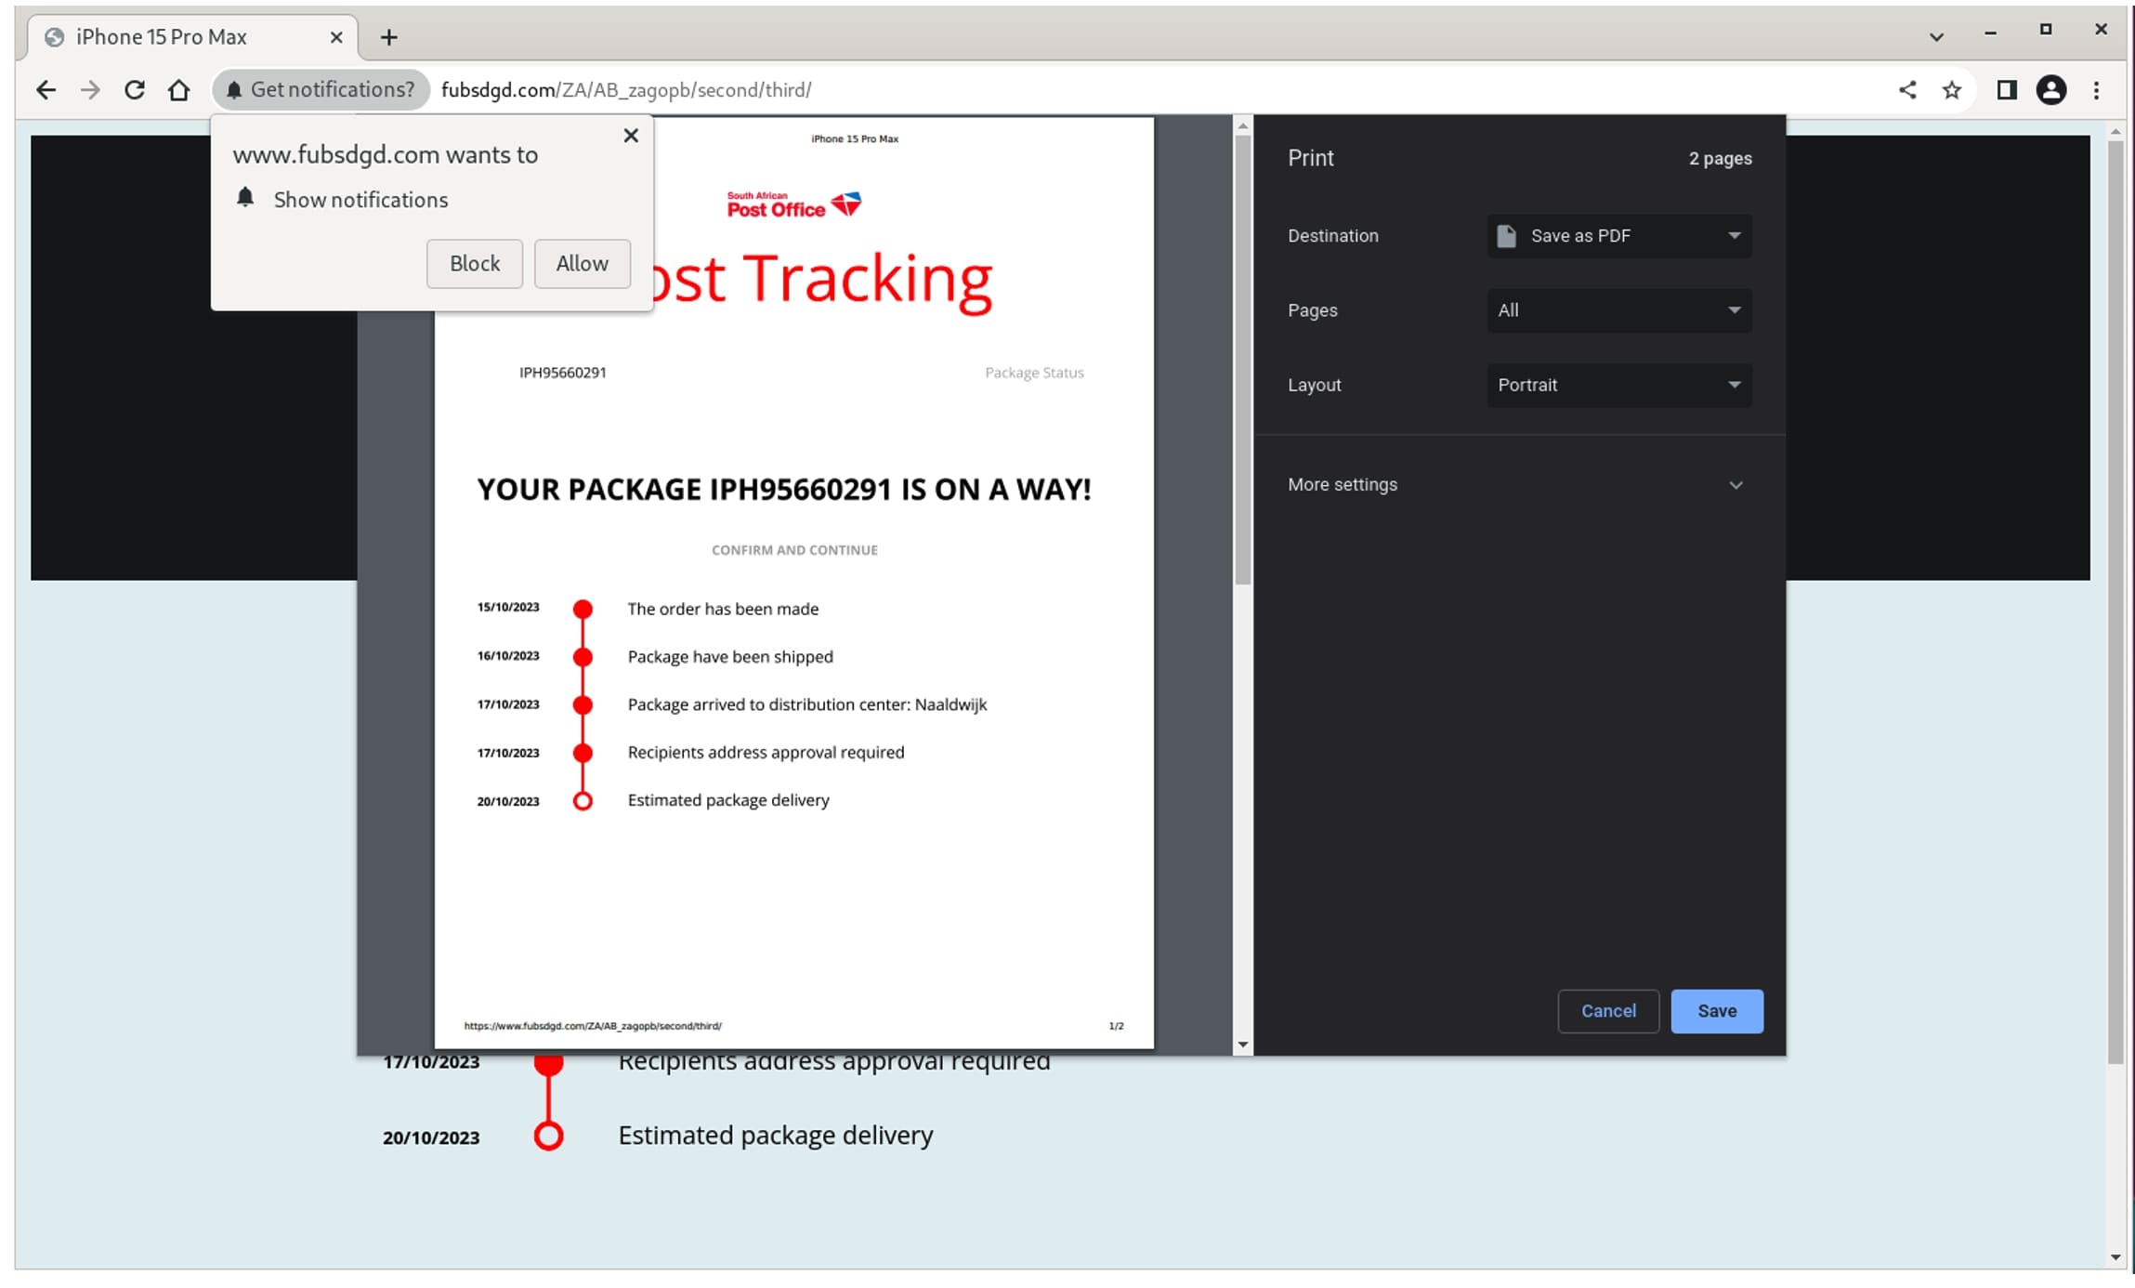Image resolution: width=2135 pixels, height=1288 pixels.
Task: Open the Pages dropdown set to All
Action: [x=1618, y=310]
